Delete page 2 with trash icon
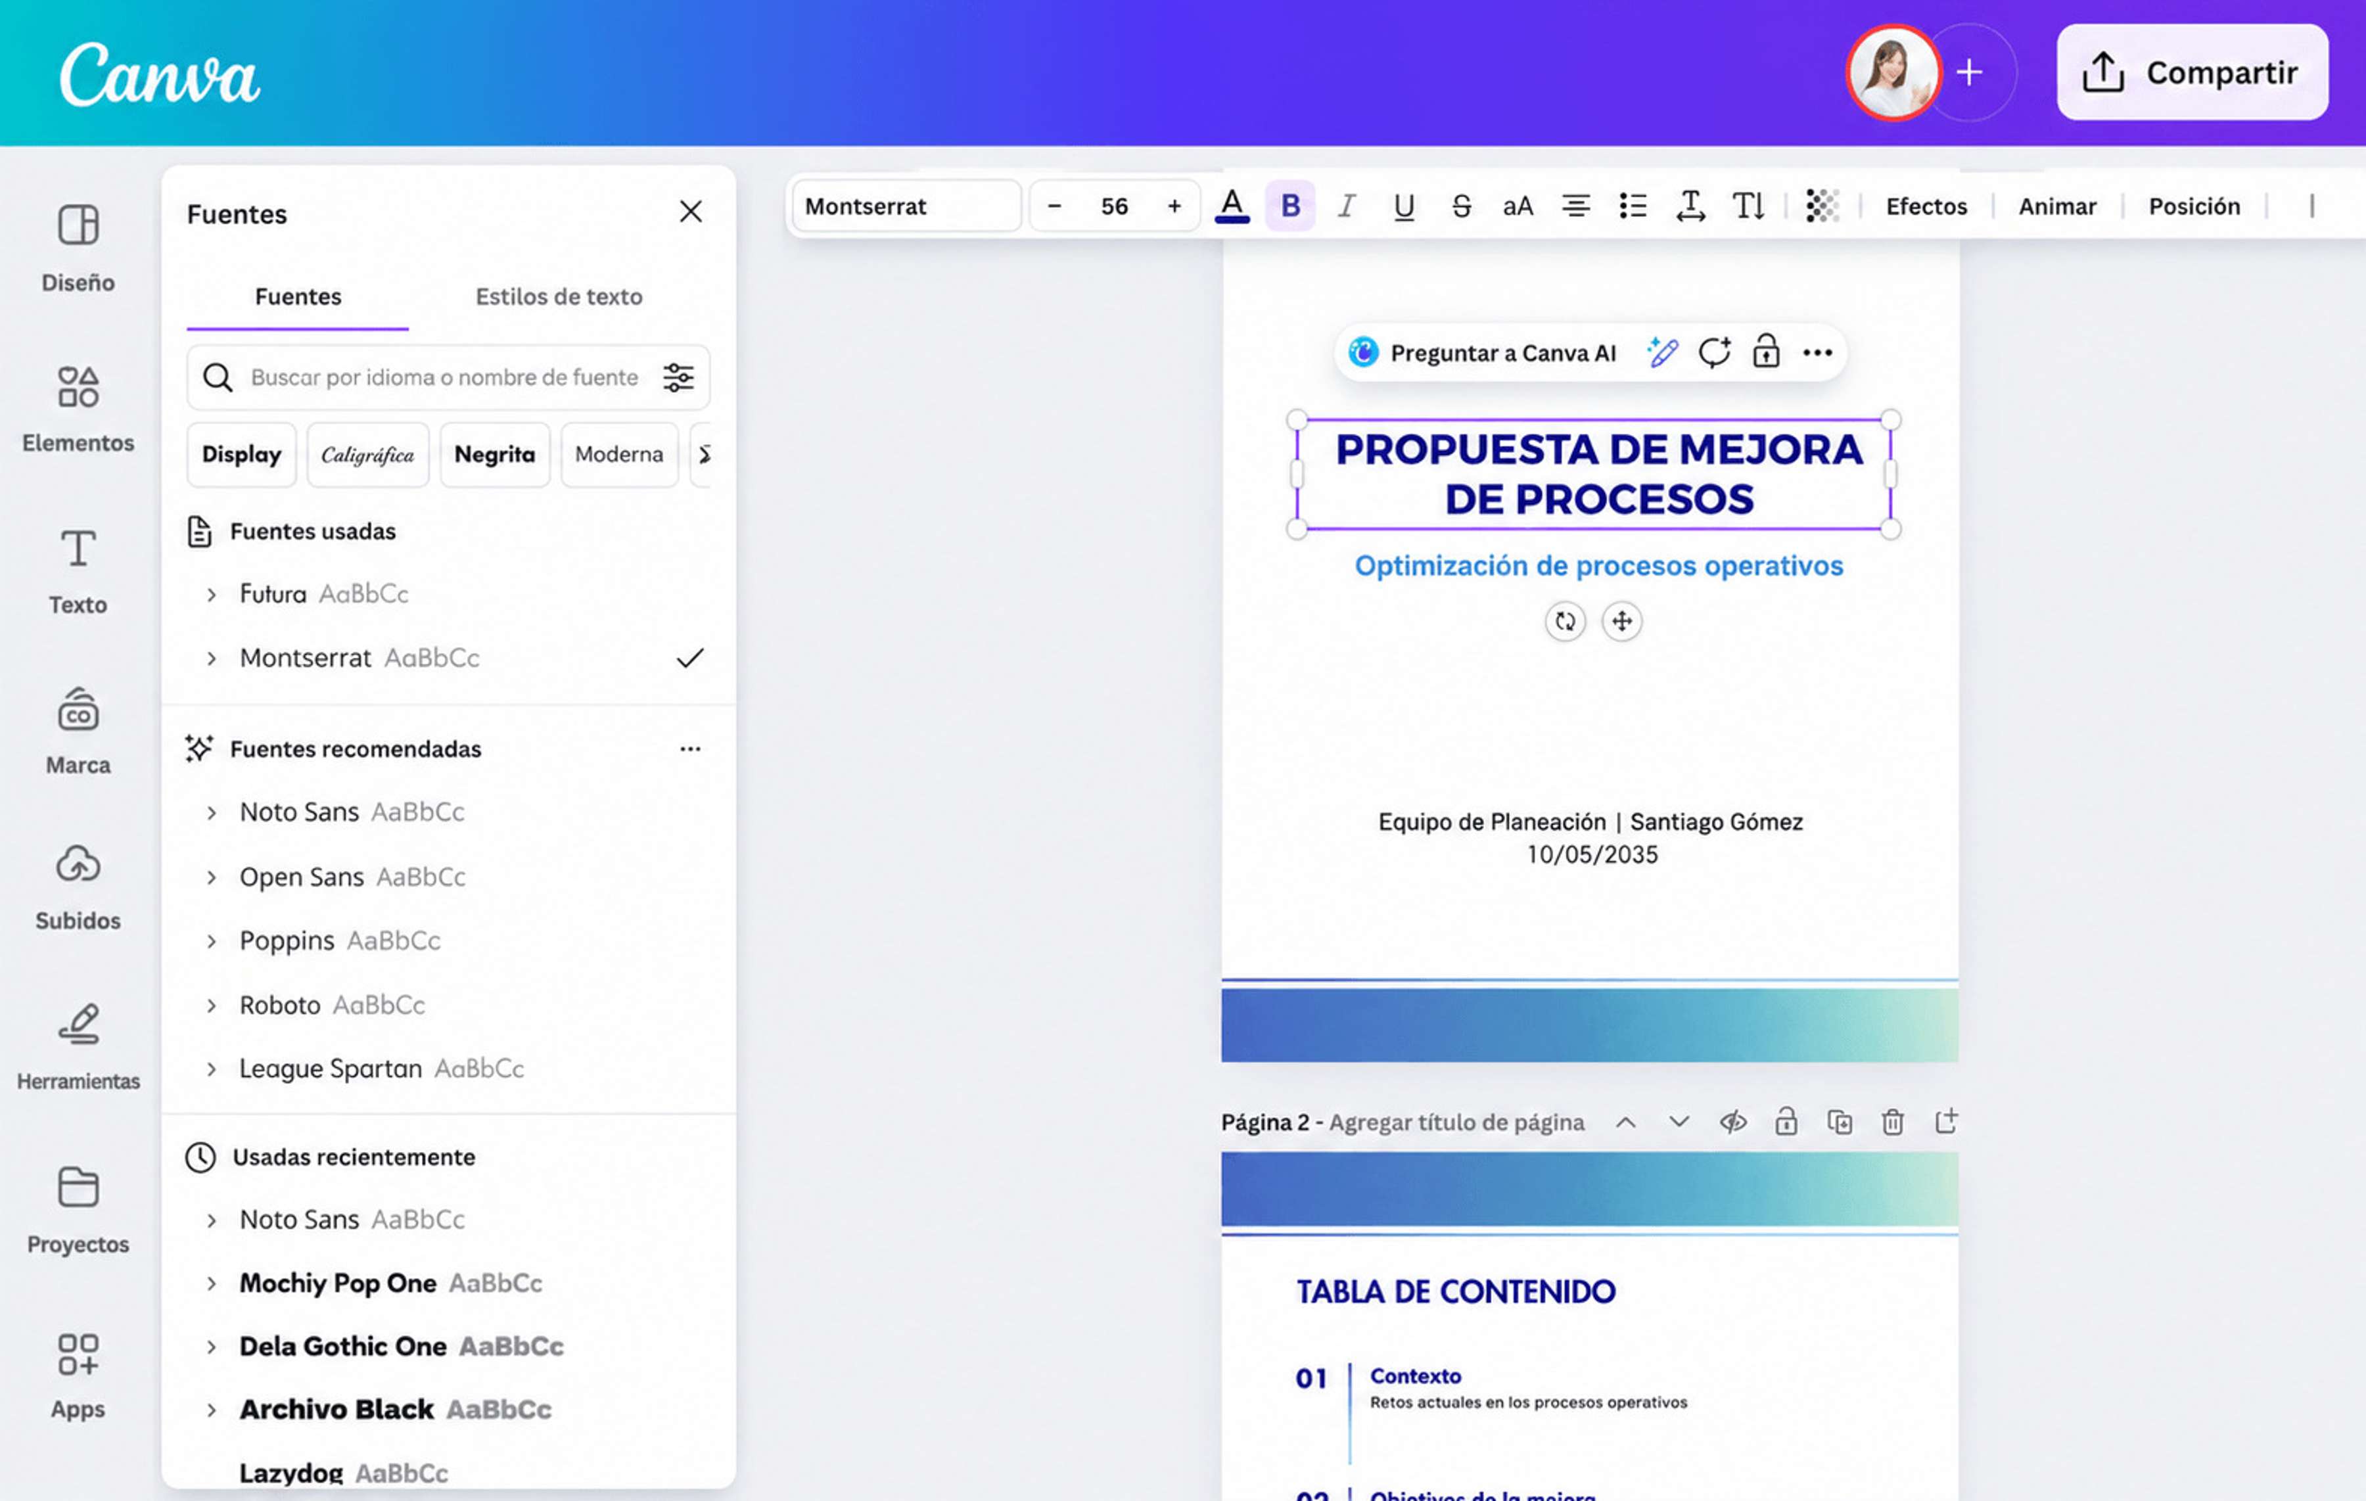 coord(1892,1122)
